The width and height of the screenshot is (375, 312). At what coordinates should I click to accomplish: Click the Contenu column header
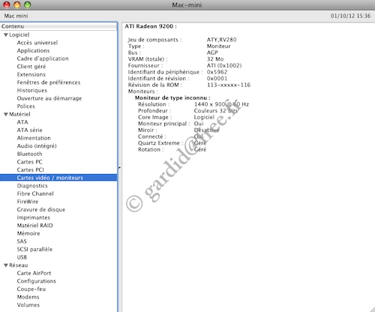click(58, 26)
